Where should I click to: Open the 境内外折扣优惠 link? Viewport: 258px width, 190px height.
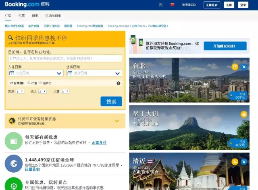(15, 26)
